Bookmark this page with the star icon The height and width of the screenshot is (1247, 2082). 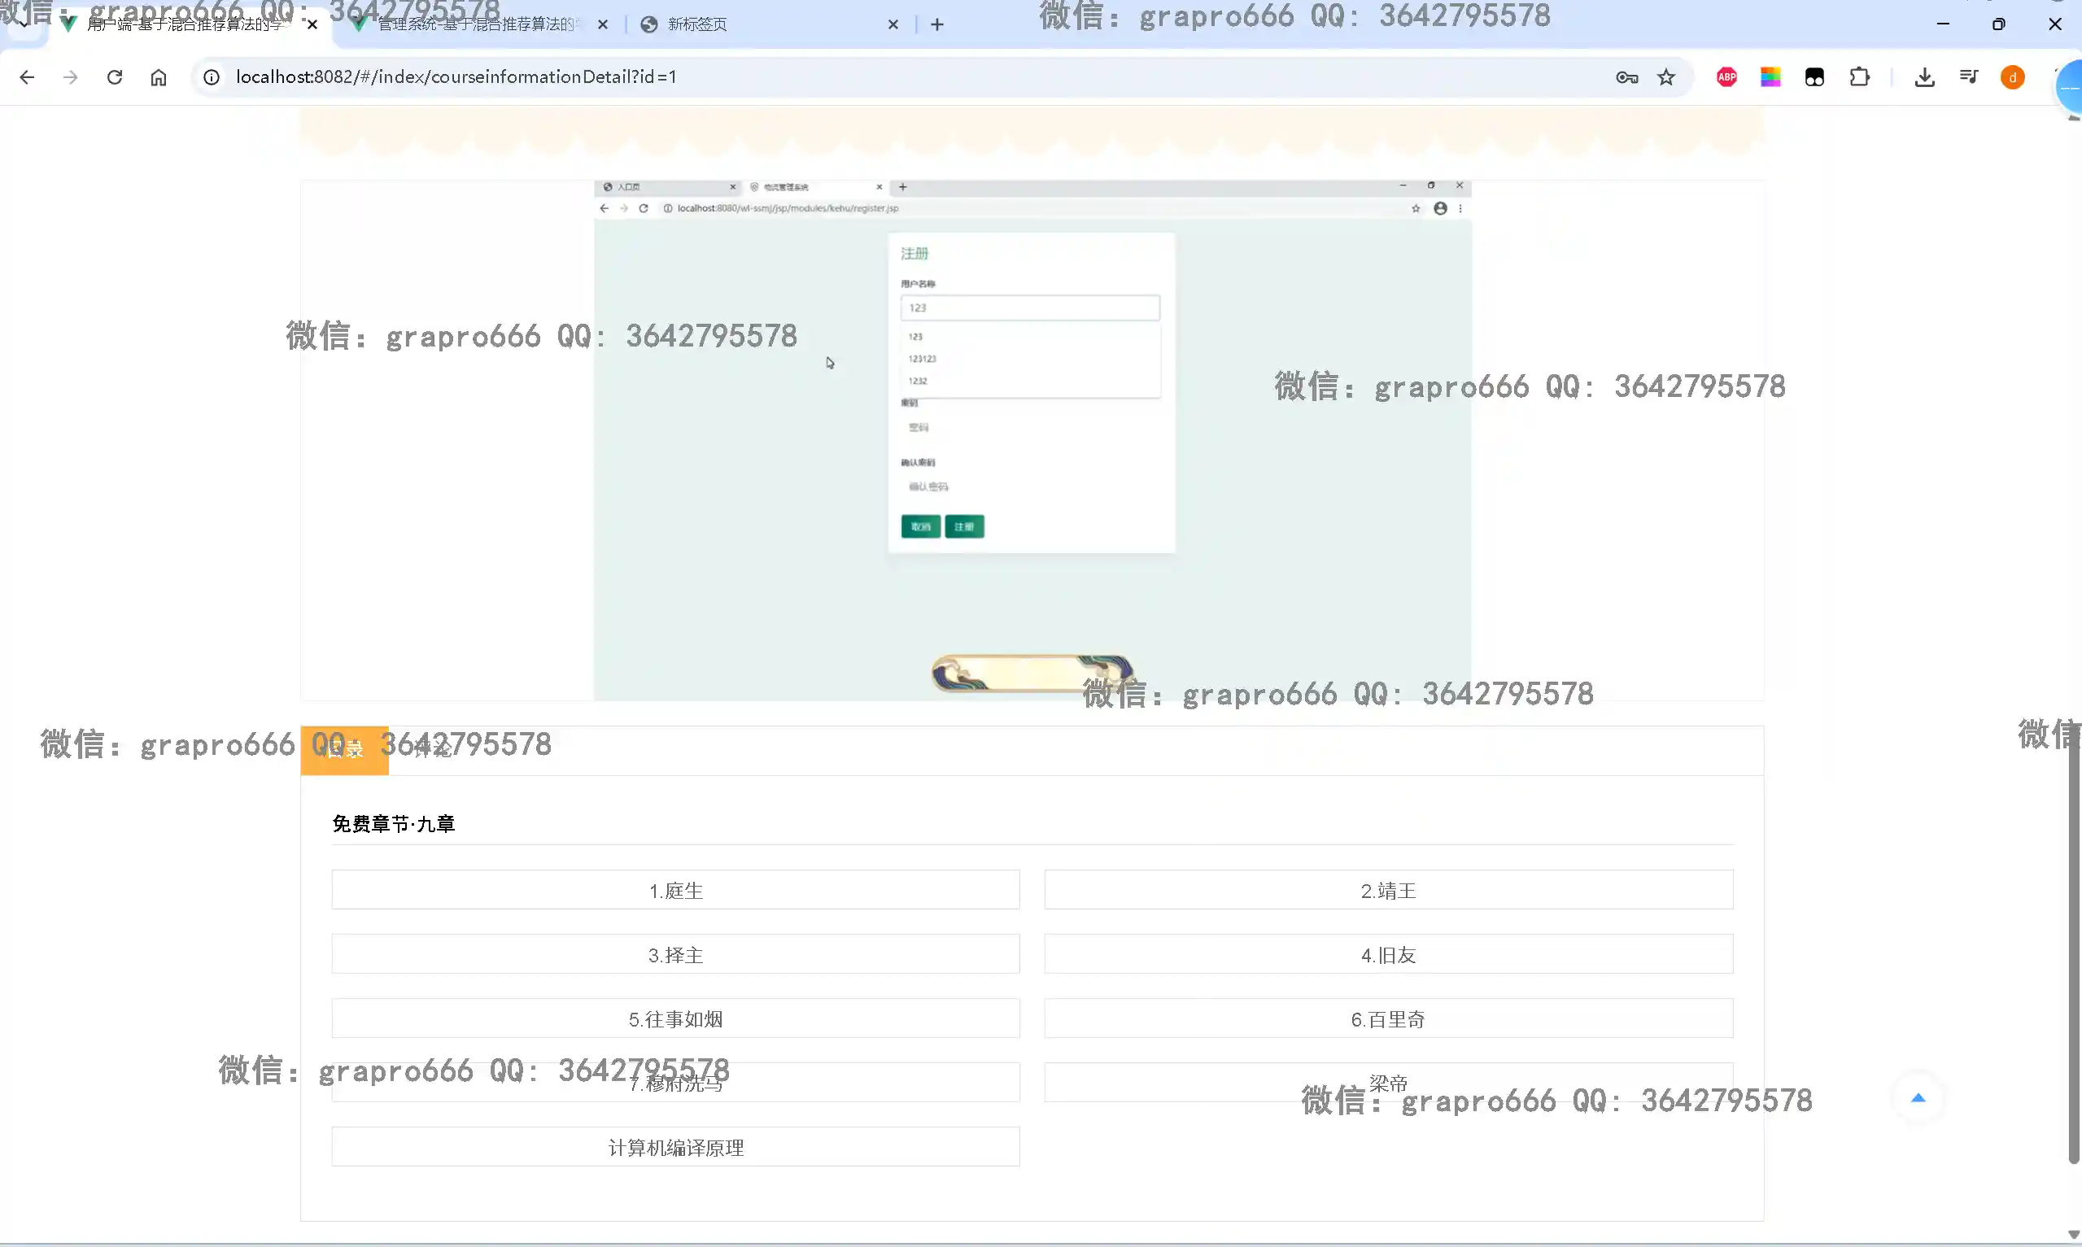point(1666,77)
